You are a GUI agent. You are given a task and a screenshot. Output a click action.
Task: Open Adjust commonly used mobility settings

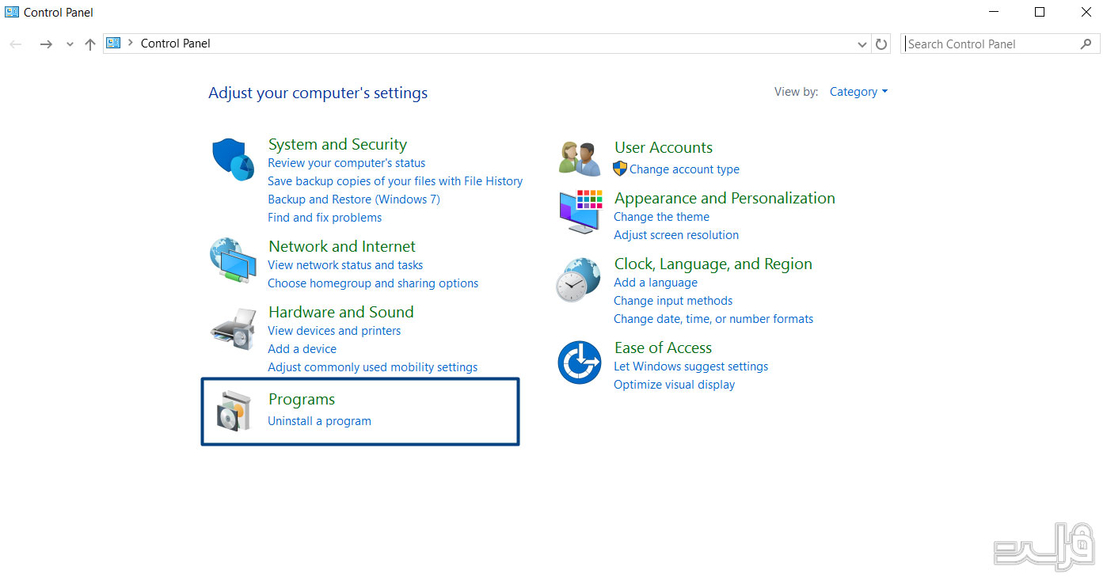click(x=372, y=367)
